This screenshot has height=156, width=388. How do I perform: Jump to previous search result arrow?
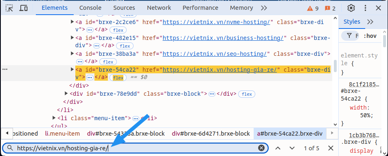[278, 148]
